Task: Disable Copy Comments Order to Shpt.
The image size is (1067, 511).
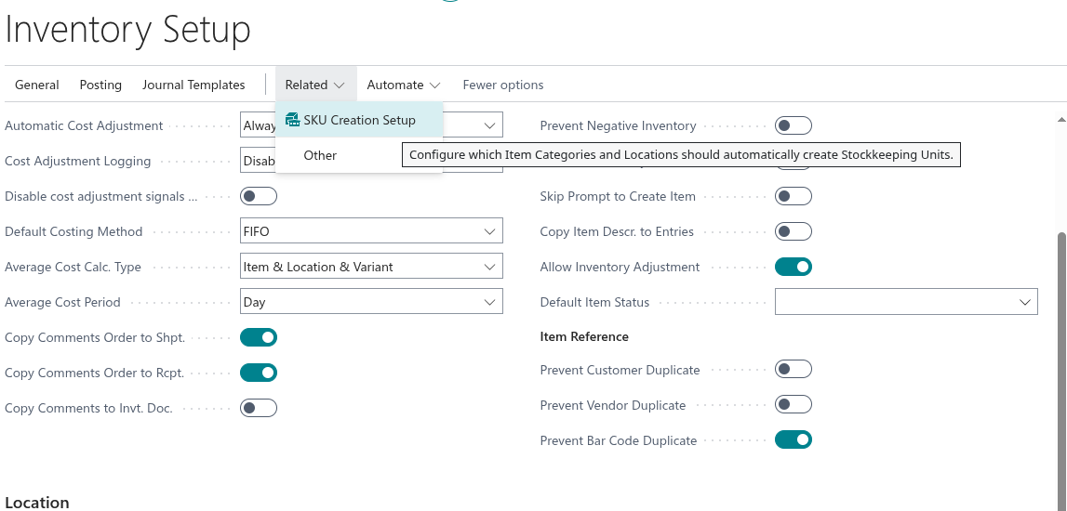Action: click(259, 337)
